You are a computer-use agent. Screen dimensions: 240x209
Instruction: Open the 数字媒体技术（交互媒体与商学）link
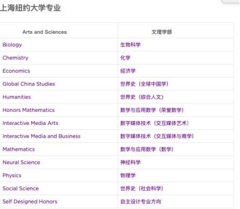click(x=157, y=136)
